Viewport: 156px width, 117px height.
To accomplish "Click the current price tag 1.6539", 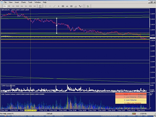I will 153,38.
